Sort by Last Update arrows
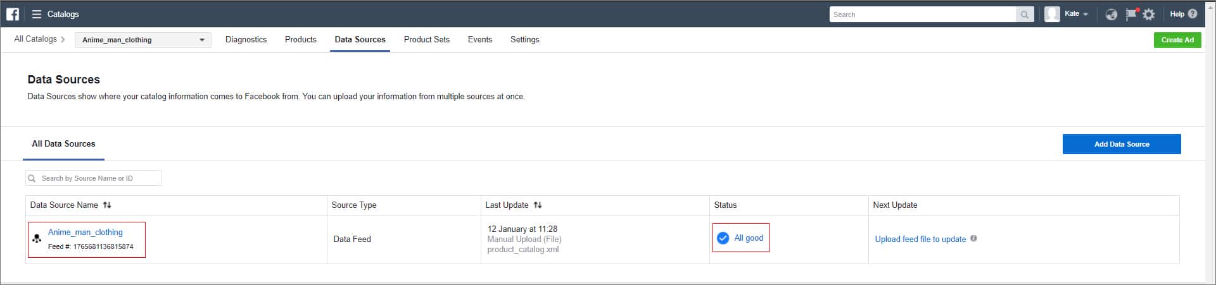The image size is (1216, 285). coord(538,205)
